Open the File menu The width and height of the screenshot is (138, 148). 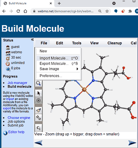coord(44,43)
